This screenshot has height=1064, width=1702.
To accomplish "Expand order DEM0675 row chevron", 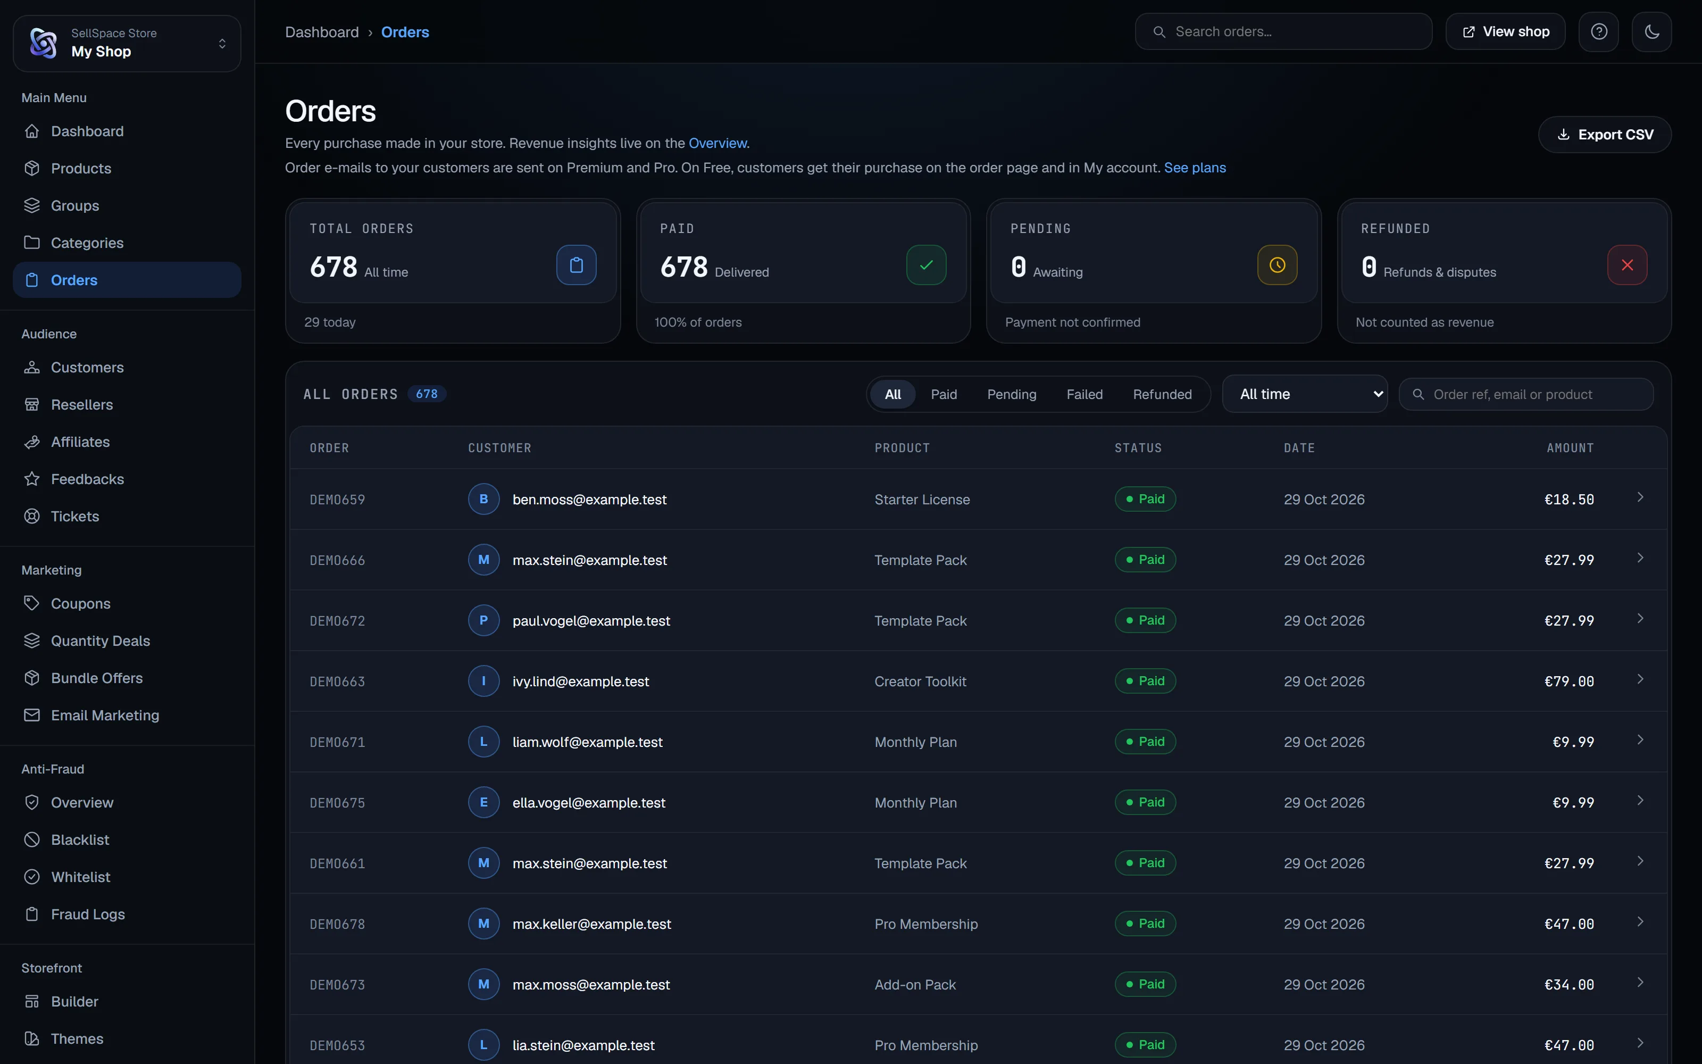I will click(1640, 801).
